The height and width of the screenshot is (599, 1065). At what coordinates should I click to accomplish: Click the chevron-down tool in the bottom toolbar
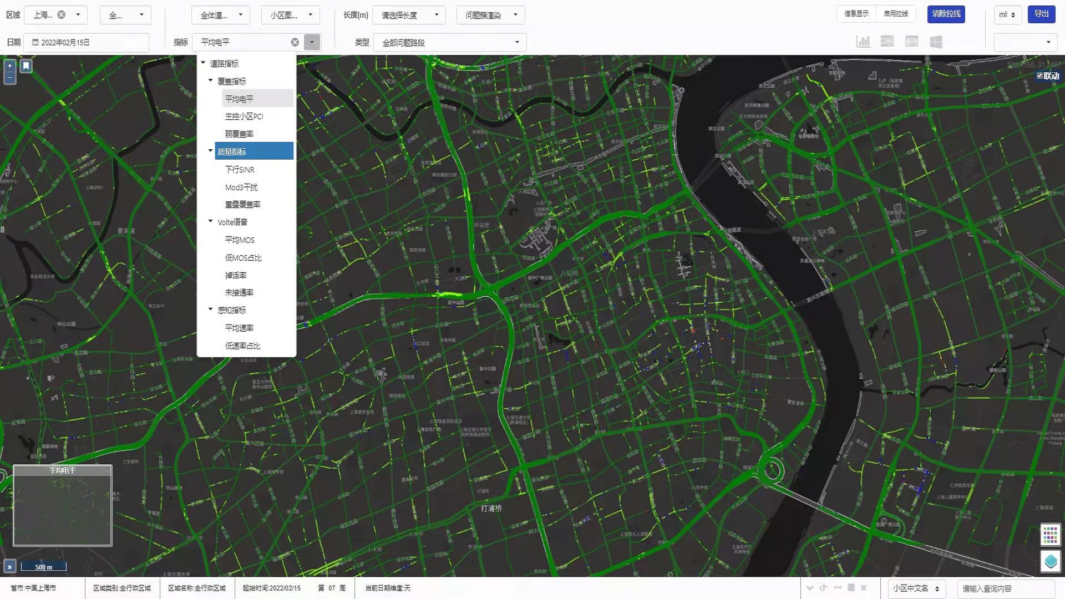pos(810,588)
